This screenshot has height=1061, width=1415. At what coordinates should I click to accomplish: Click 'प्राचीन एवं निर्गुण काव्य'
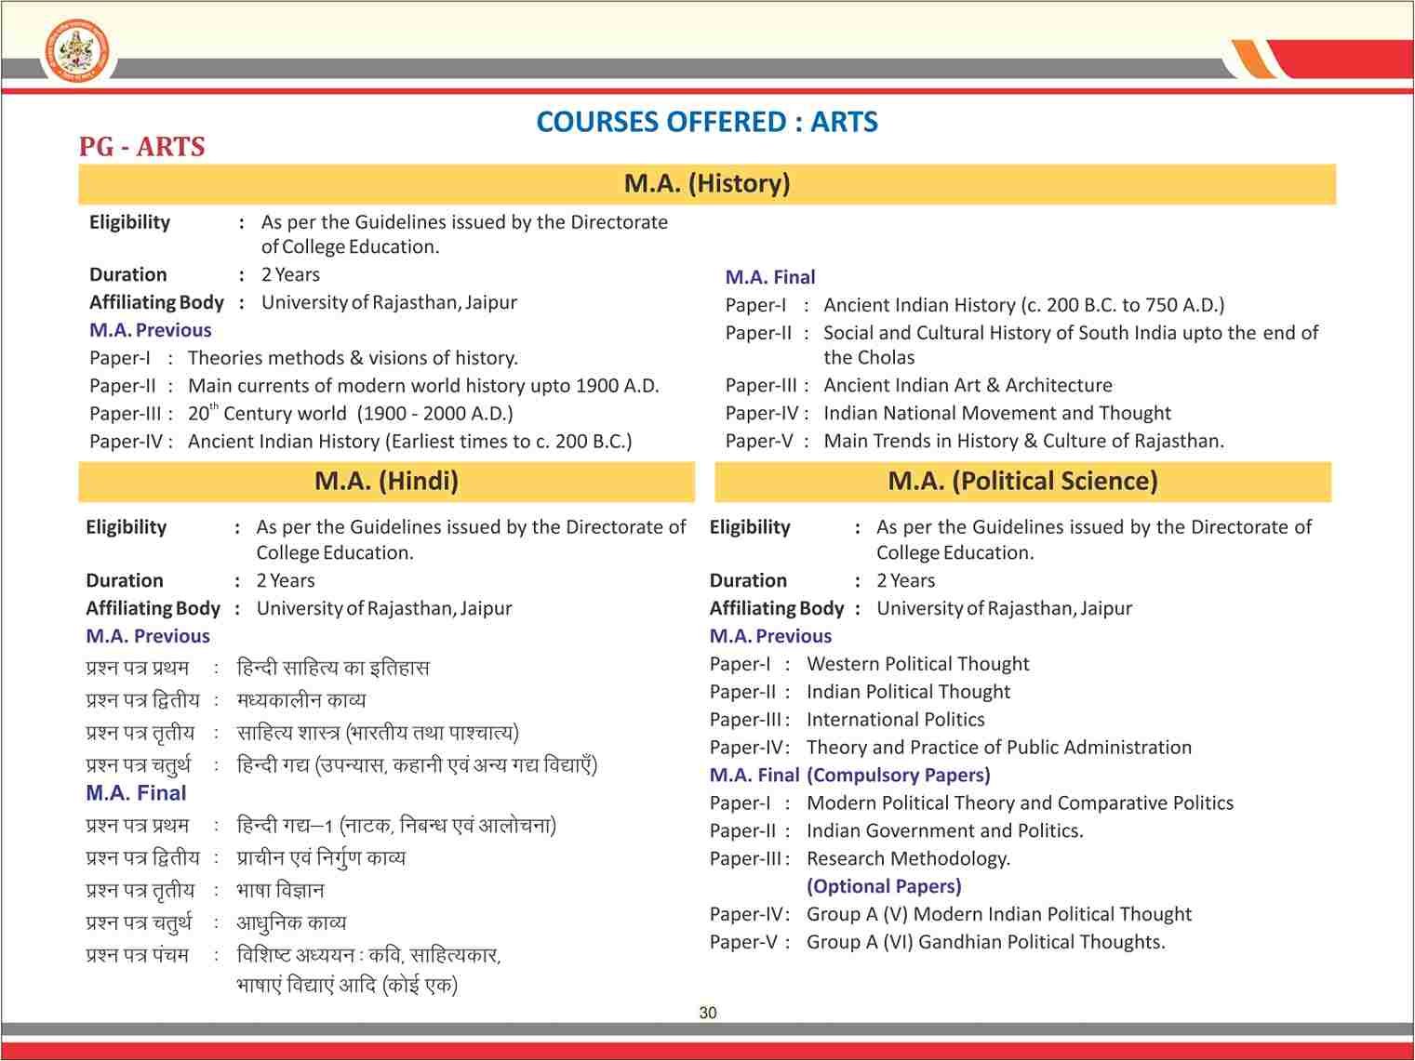321,858
